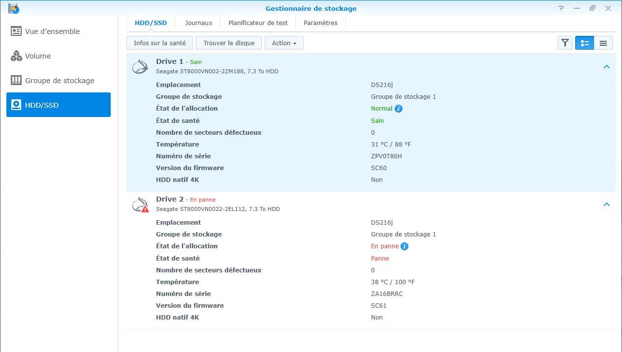Open Vue d'ensemble in the sidebar
The image size is (622, 352).
click(52, 31)
